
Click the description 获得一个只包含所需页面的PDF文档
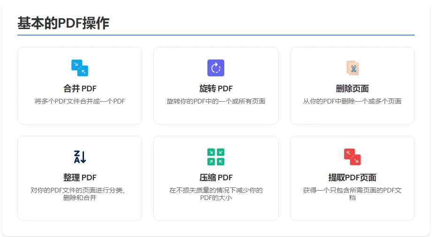click(352, 194)
